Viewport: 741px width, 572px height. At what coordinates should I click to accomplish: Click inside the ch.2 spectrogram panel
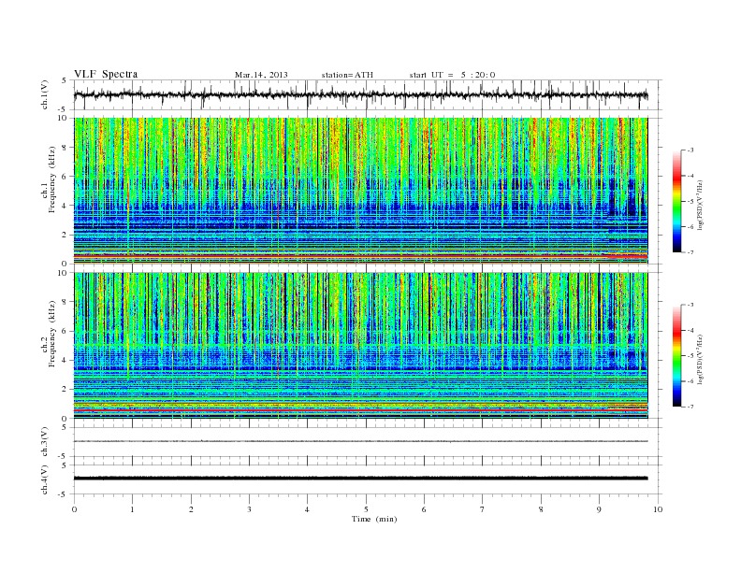click(361, 346)
